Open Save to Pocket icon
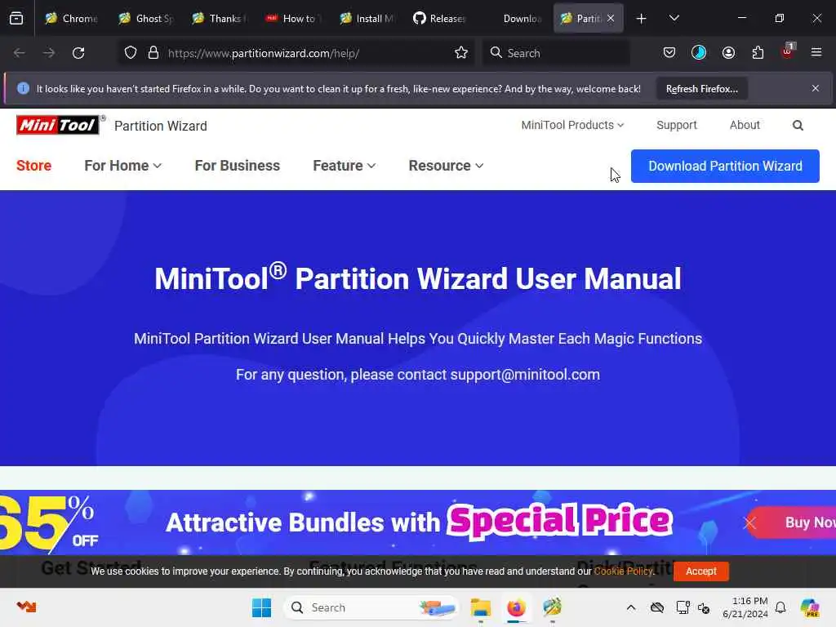836x627 pixels. click(669, 53)
